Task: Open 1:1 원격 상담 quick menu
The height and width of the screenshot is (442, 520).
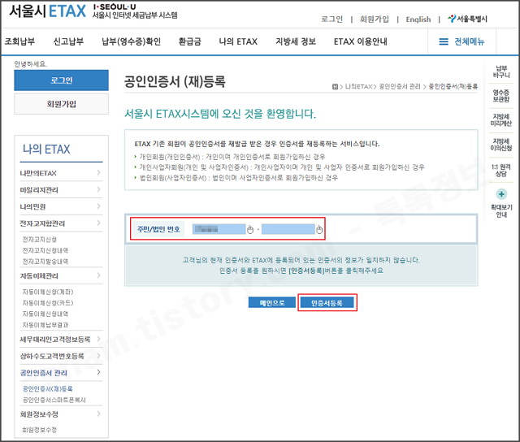Action: [x=501, y=170]
